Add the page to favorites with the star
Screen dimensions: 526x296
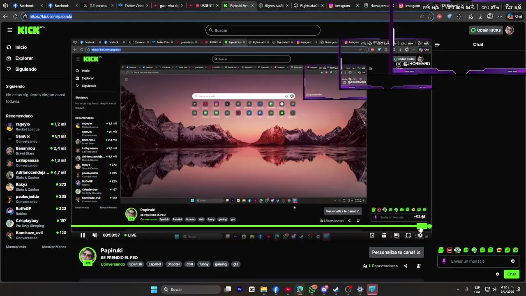tap(430, 16)
